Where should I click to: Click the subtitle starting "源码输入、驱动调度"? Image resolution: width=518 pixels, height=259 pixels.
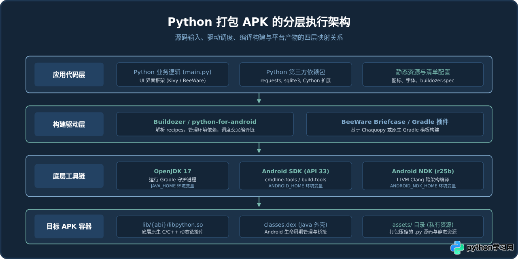[x=259, y=37]
